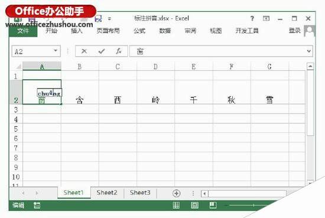Screen dimensions: 325x218
Task: Add a new sheet with plus button
Action: click(177, 193)
